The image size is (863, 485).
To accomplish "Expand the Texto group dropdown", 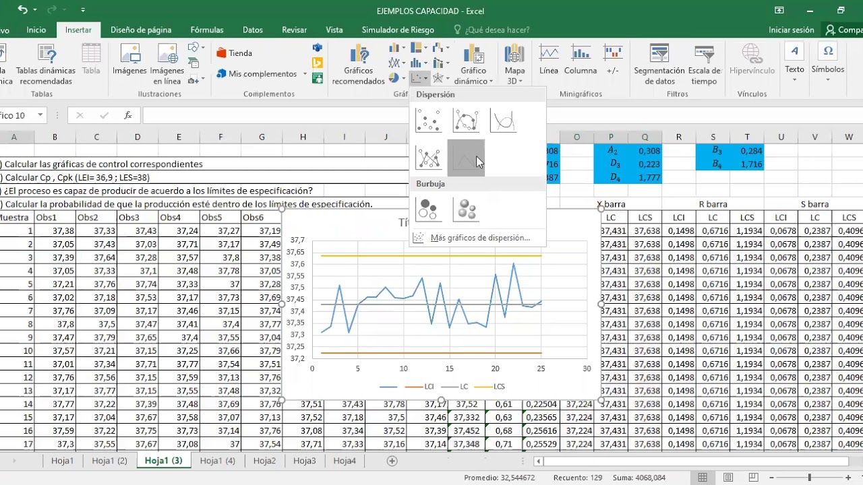I will (x=795, y=79).
